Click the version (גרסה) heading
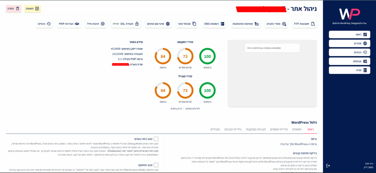This screenshot has height=173, width=376. (314, 139)
